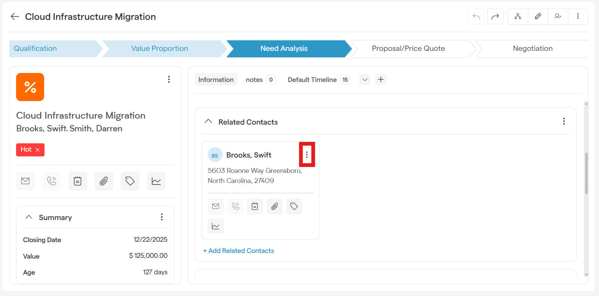Viewport: 599px width, 296px height.
Task: Click the redo arrow in top toolbar
Action: (x=495, y=16)
